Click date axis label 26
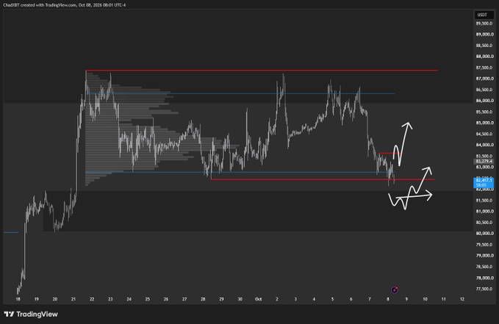This screenshot has height=324, width=499. click(166, 299)
